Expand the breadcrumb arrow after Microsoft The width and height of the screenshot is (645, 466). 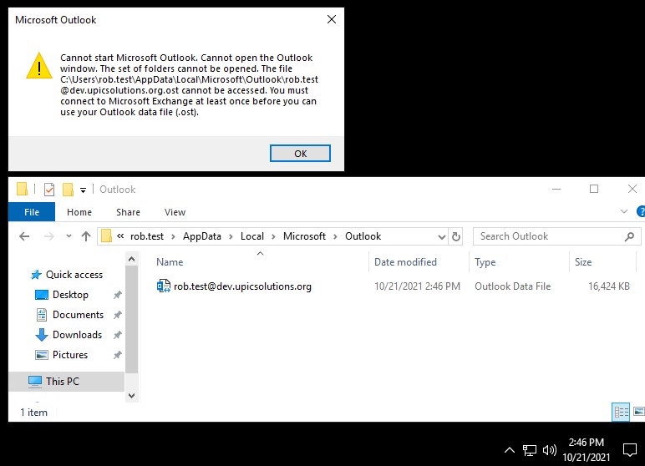pyautogui.click(x=335, y=236)
